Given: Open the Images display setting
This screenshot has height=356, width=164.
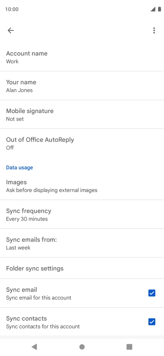Looking at the screenshot, I should coord(82,186).
